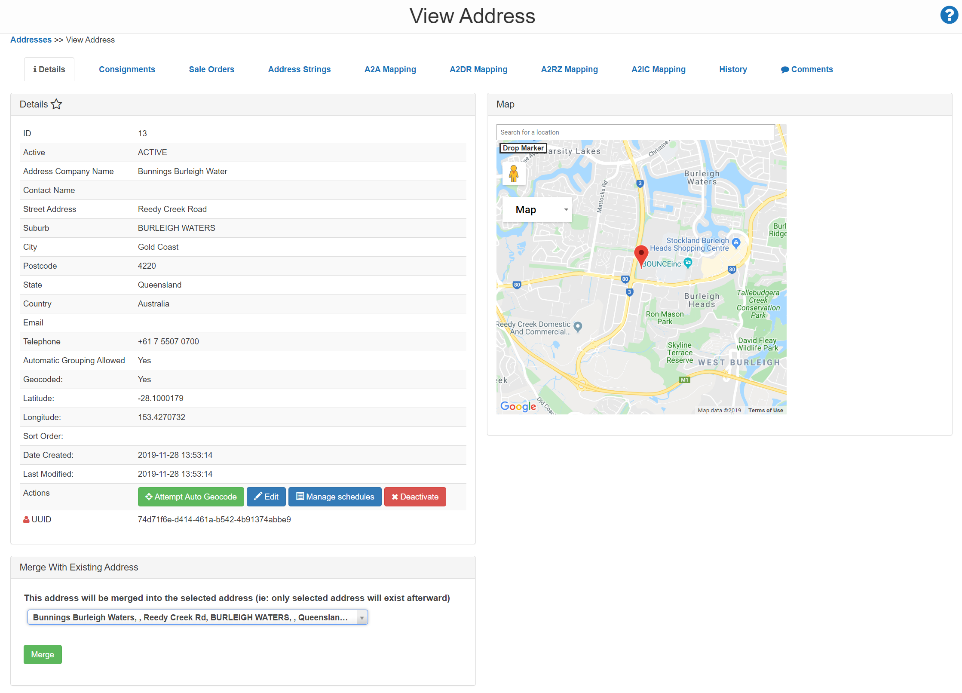962x693 pixels.
Task: Open the Consignments tab
Action: point(127,69)
